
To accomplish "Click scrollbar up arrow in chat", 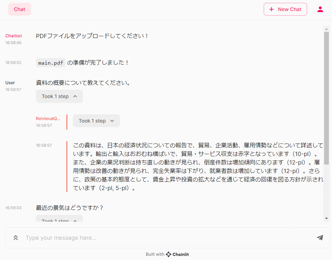I will pos(326,29).
